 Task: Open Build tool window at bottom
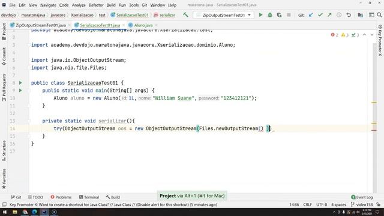tap(113, 197)
